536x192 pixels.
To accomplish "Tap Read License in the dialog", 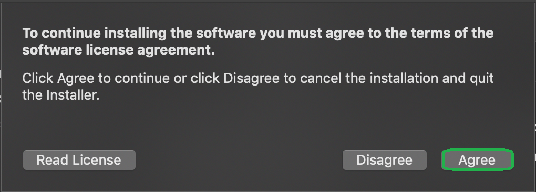I will [x=79, y=160].
